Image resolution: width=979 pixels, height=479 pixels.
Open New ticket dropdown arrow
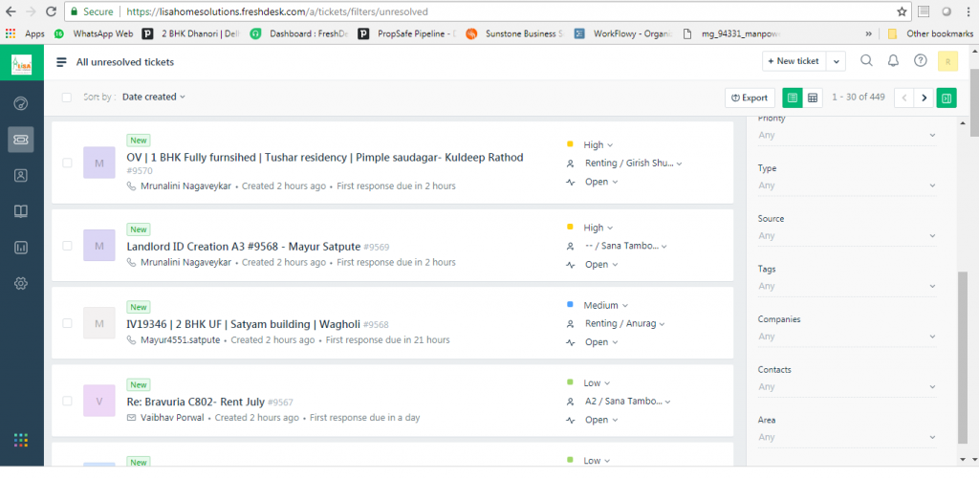point(837,61)
